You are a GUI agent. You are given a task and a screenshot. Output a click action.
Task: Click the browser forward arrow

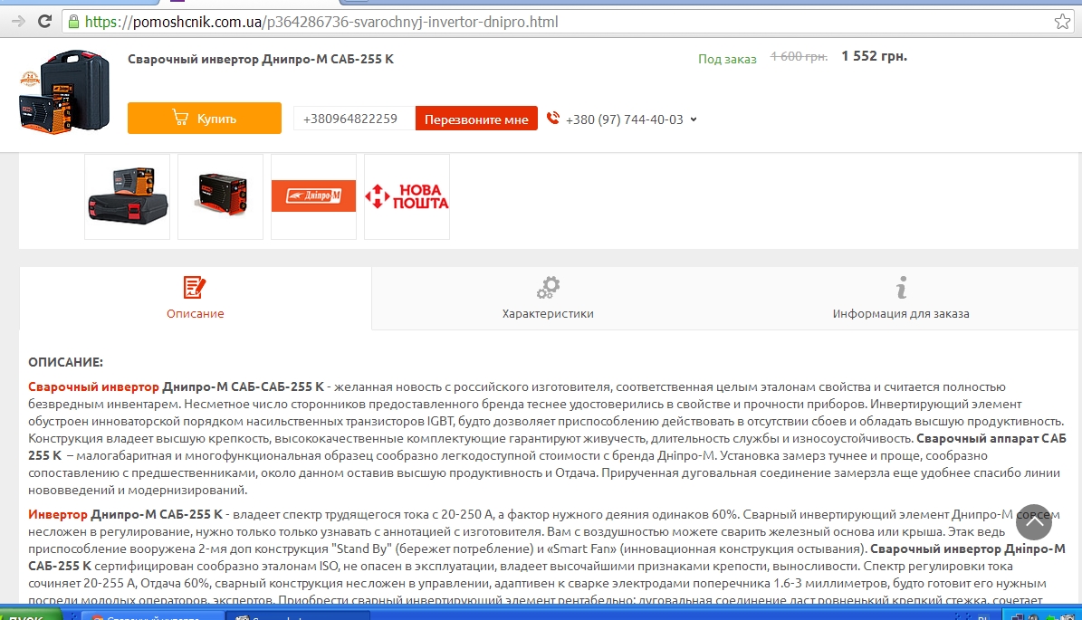pyautogui.click(x=18, y=20)
